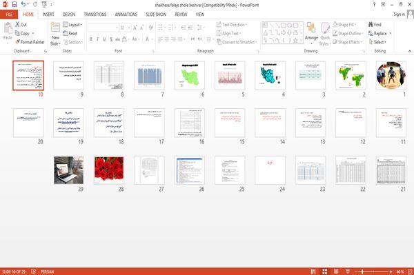The width and height of the screenshot is (414, 275).
Task: Switch to the TRANSITIONS tab
Action: 95,14
